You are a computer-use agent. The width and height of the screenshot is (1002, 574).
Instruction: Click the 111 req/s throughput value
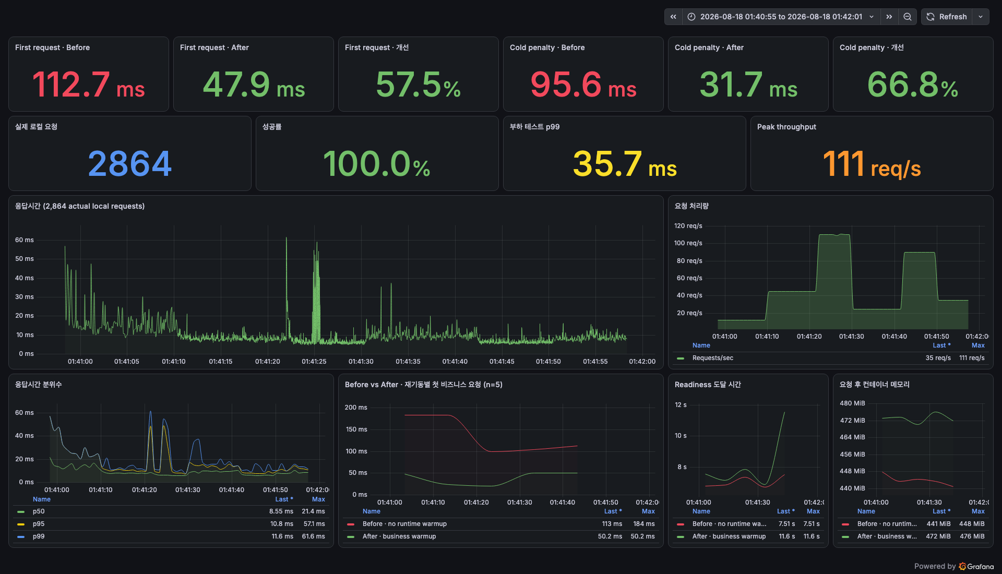tap(872, 164)
